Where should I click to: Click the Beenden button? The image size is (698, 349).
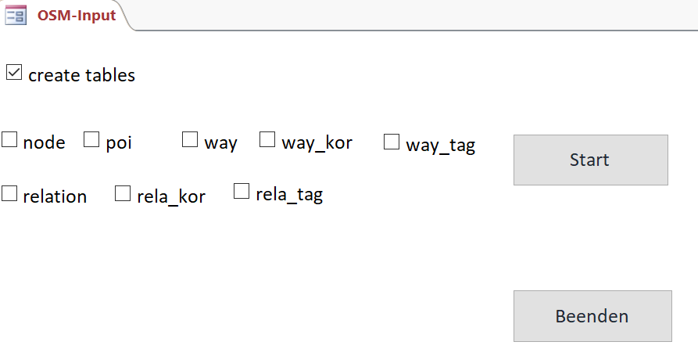tap(592, 316)
